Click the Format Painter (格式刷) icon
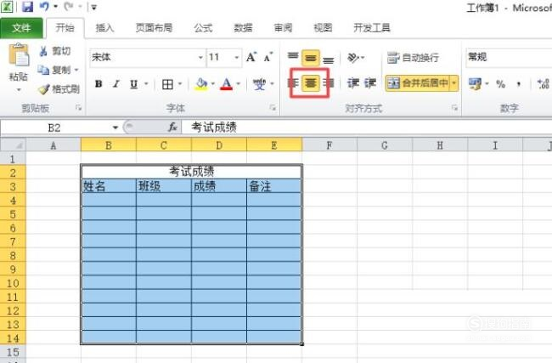The width and height of the screenshot is (552, 363). coord(44,89)
